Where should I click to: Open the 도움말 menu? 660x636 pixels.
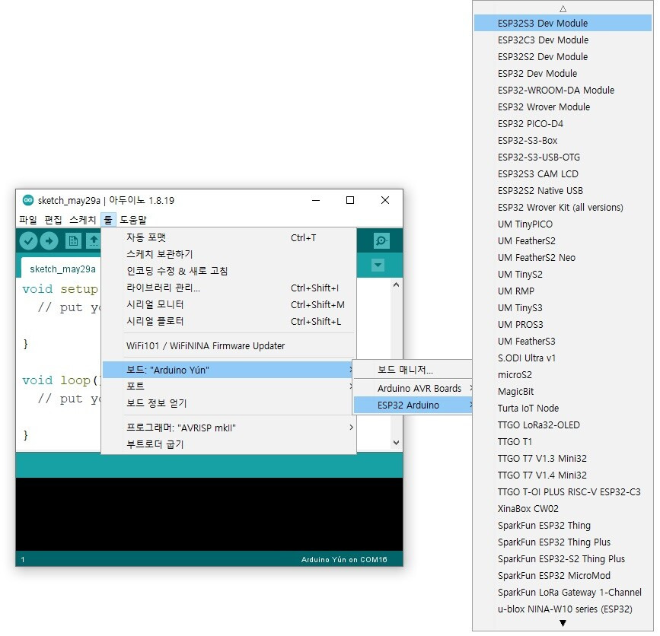pyautogui.click(x=133, y=220)
